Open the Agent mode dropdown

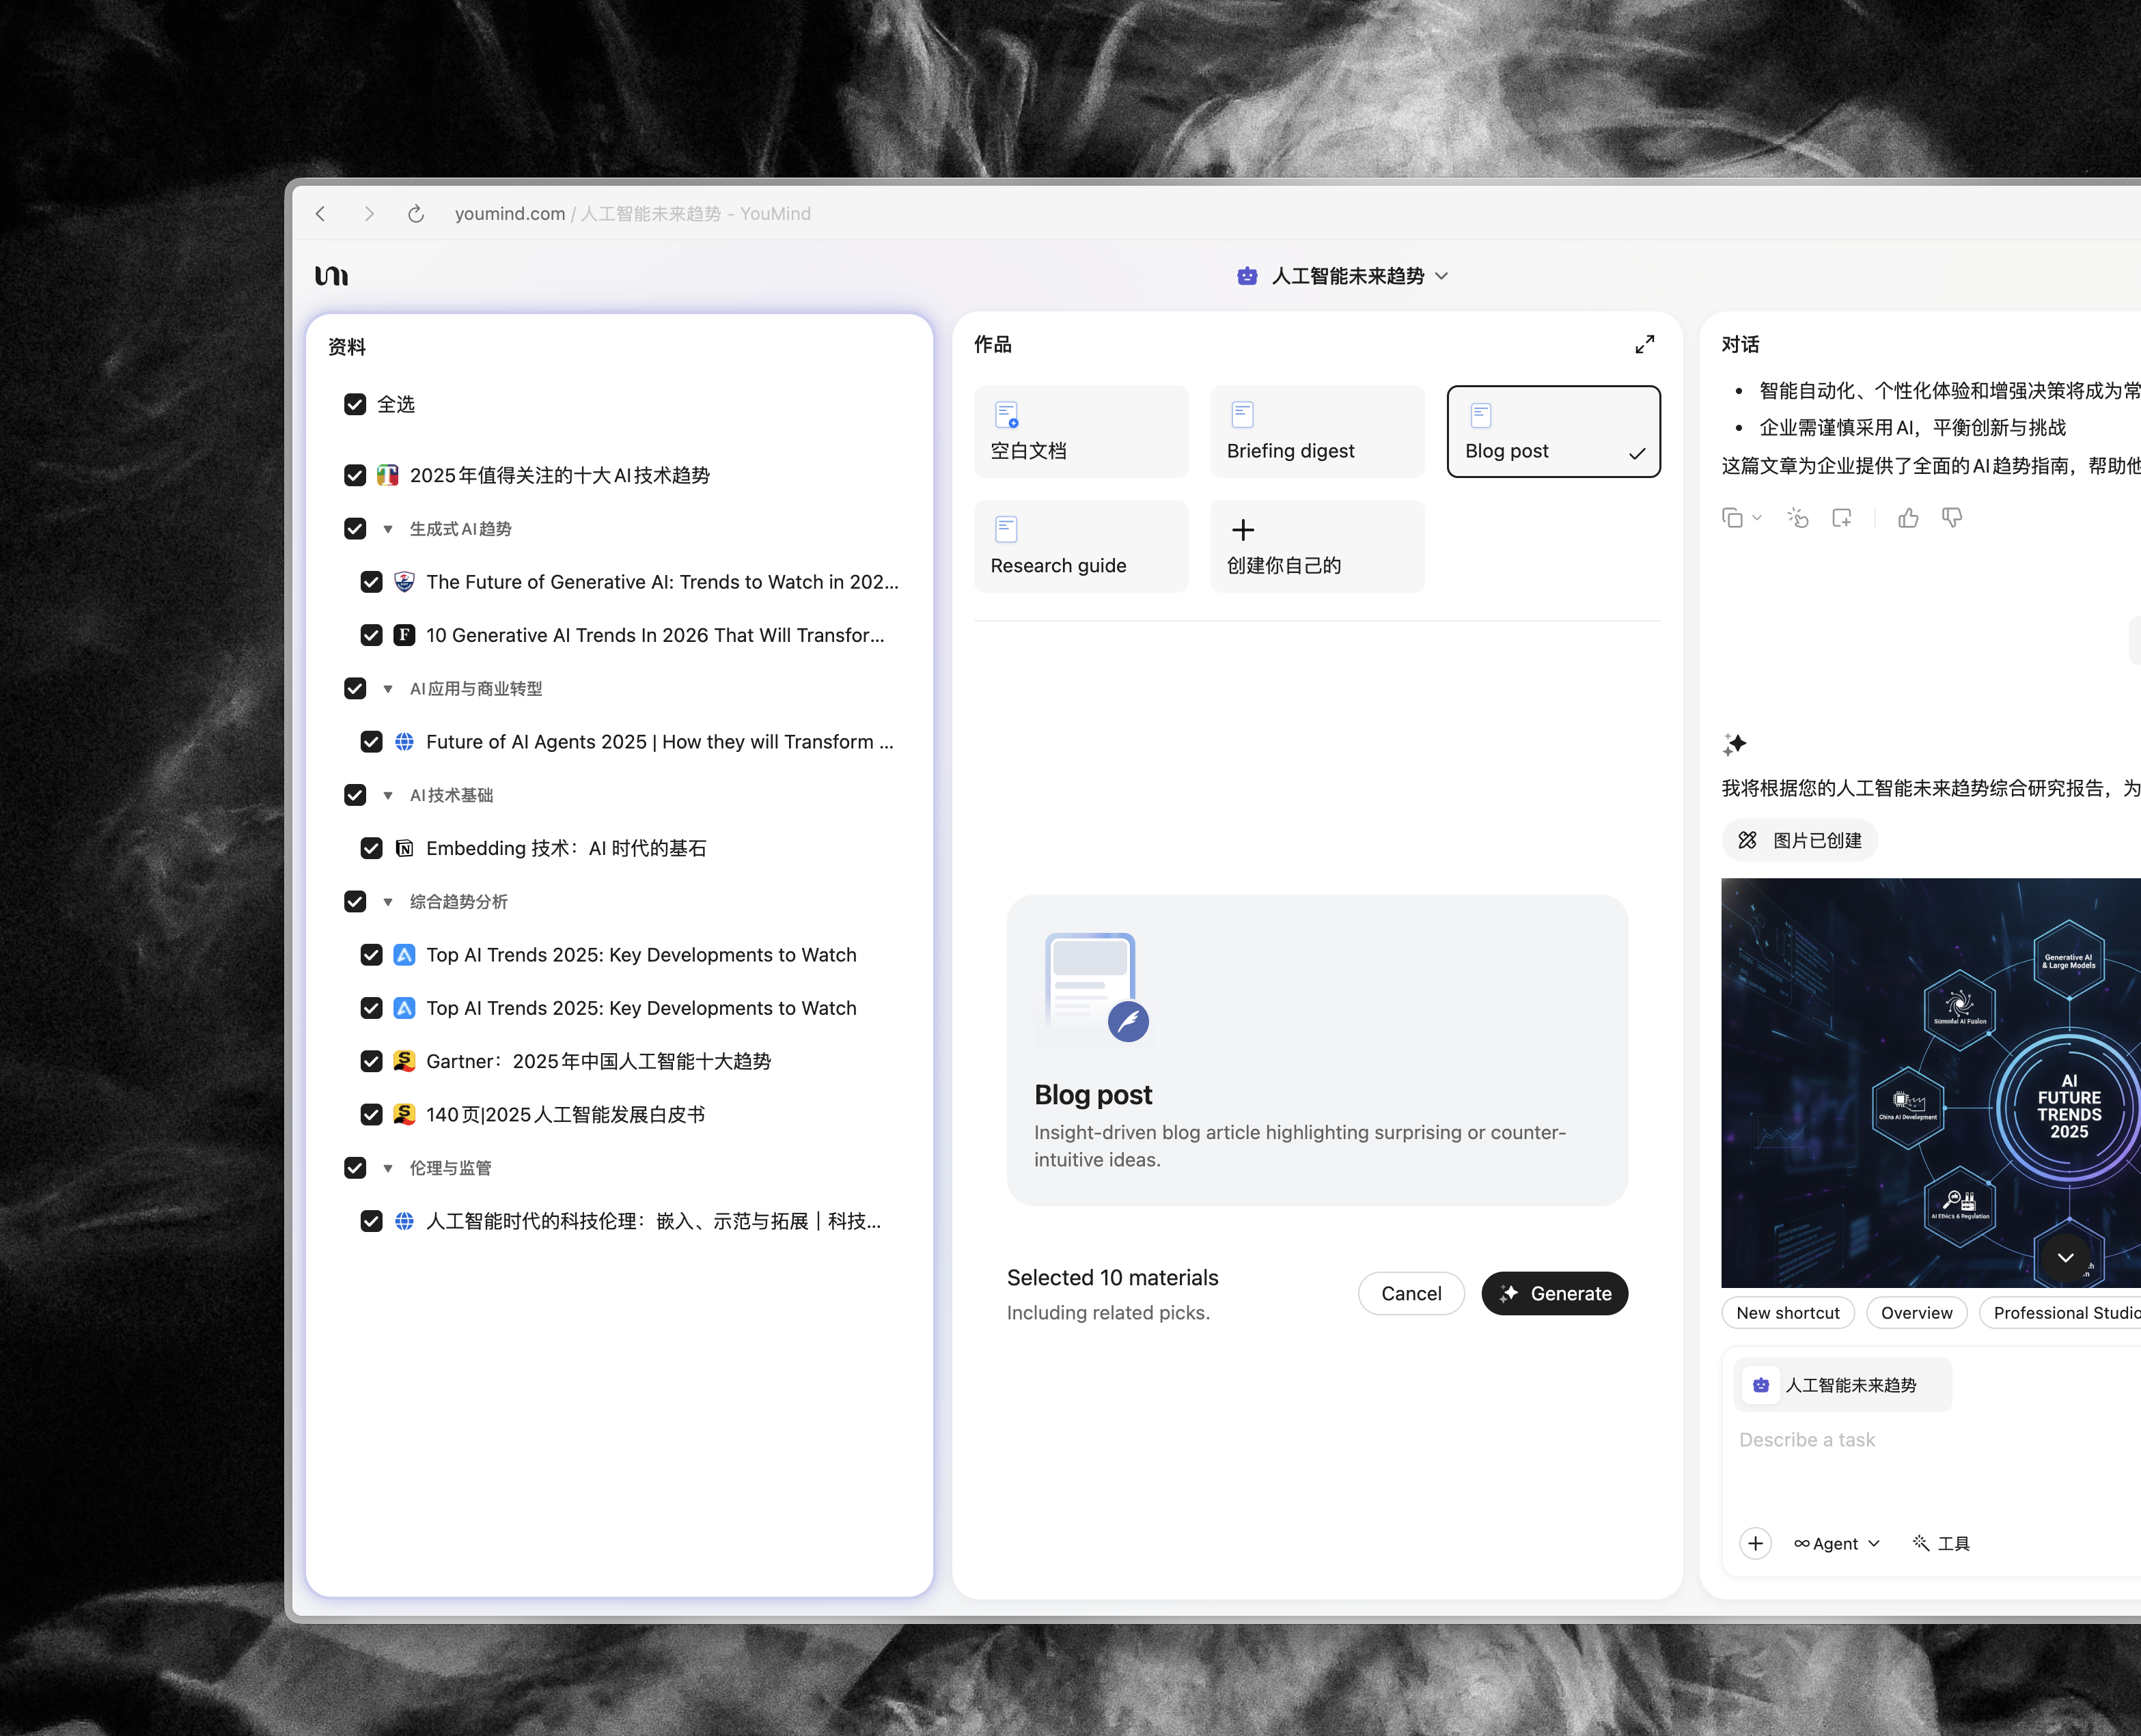[x=1837, y=1543]
